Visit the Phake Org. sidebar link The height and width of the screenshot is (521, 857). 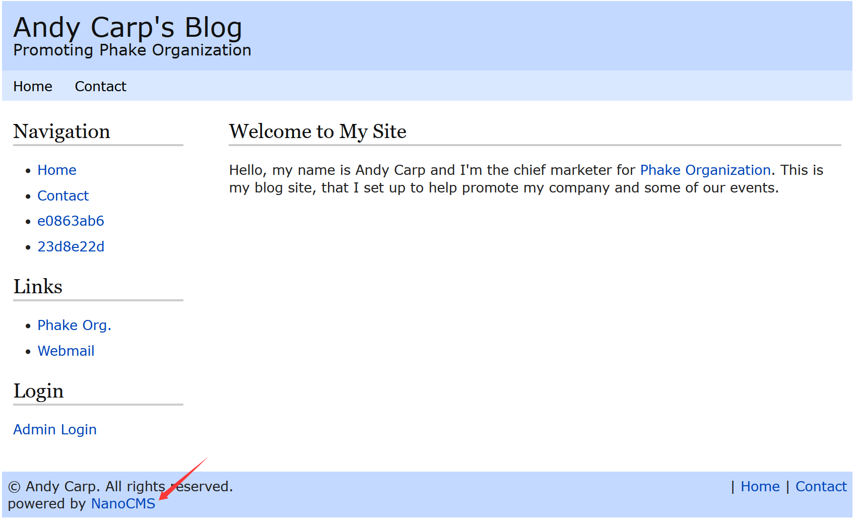coord(75,325)
